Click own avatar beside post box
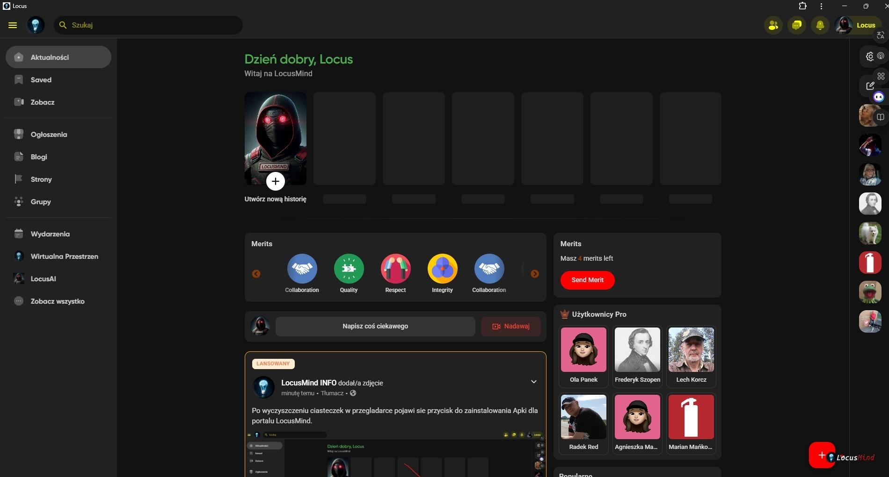Viewport: 889px width, 477px height. (260, 326)
